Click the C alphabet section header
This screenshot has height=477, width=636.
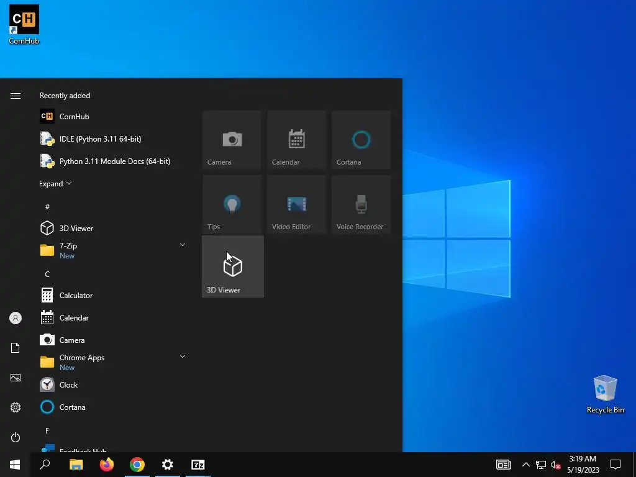[47, 275]
